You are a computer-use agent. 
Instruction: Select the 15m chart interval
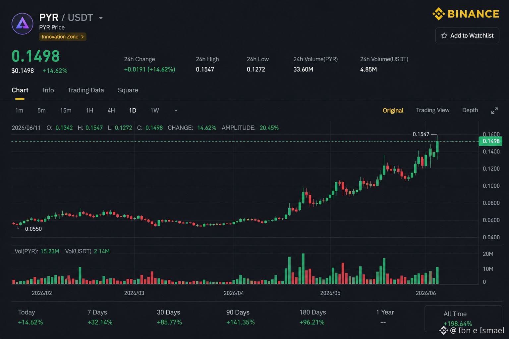click(66, 110)
